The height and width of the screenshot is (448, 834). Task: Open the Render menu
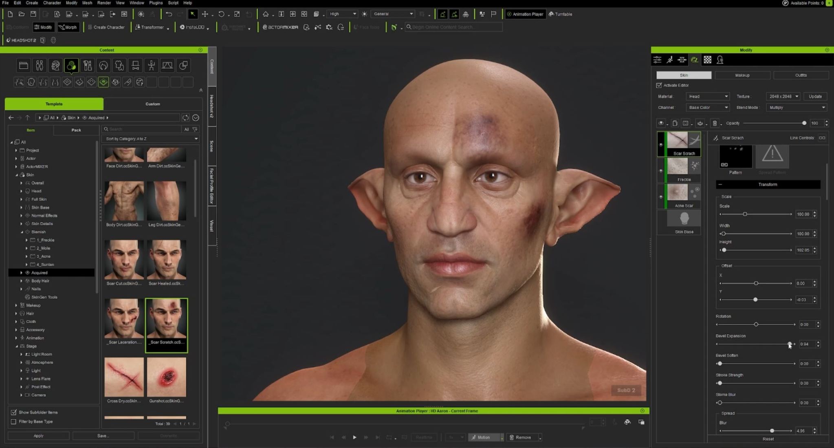click(x=104, y=3)
